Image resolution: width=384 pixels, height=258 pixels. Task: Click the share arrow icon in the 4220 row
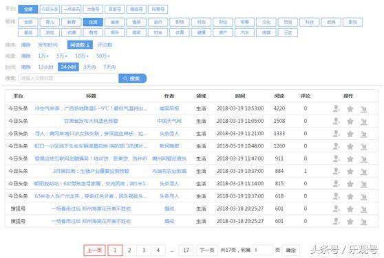pyautogui.click(x=363, y=109)
